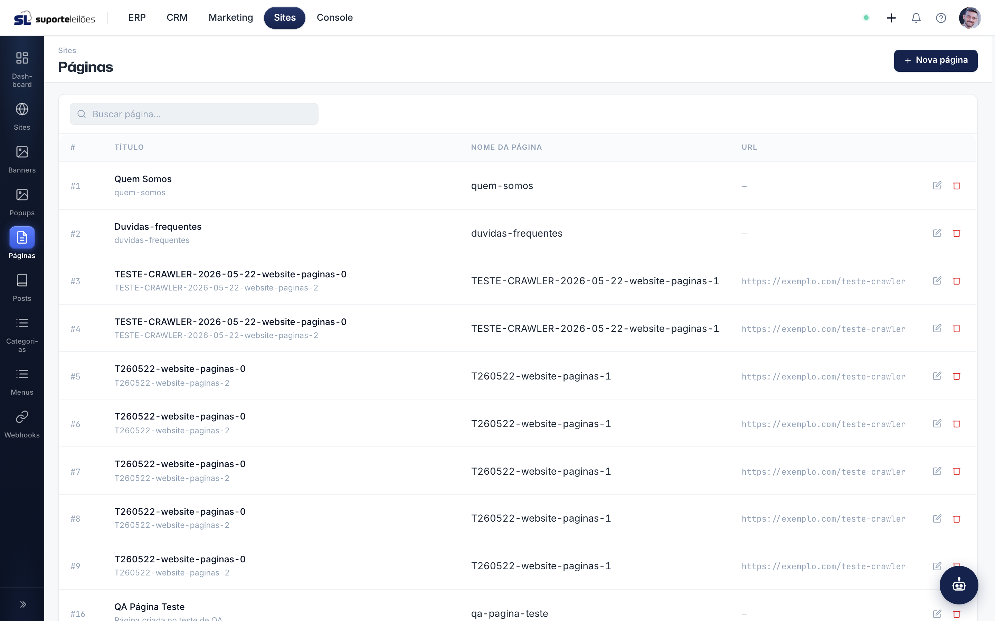Edit the Quem Somos page

(x=937, y=186)
